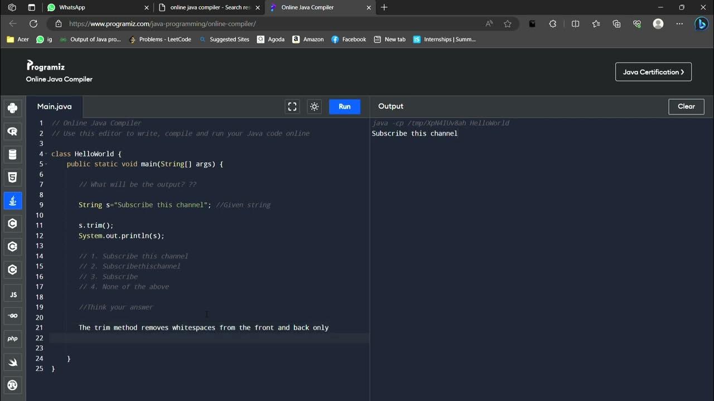
Task: Select the highlighted Java compiler icon
Action: click(x=12, y=200)
